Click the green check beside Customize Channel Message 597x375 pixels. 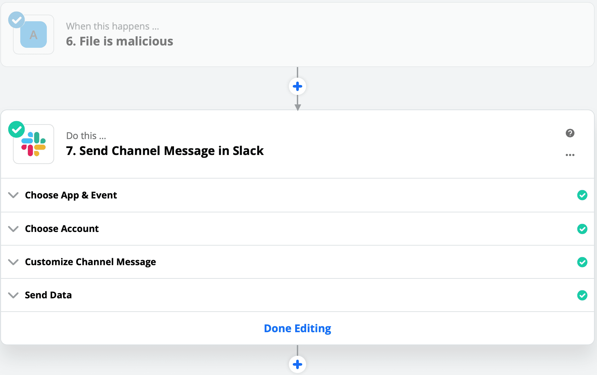582,262
